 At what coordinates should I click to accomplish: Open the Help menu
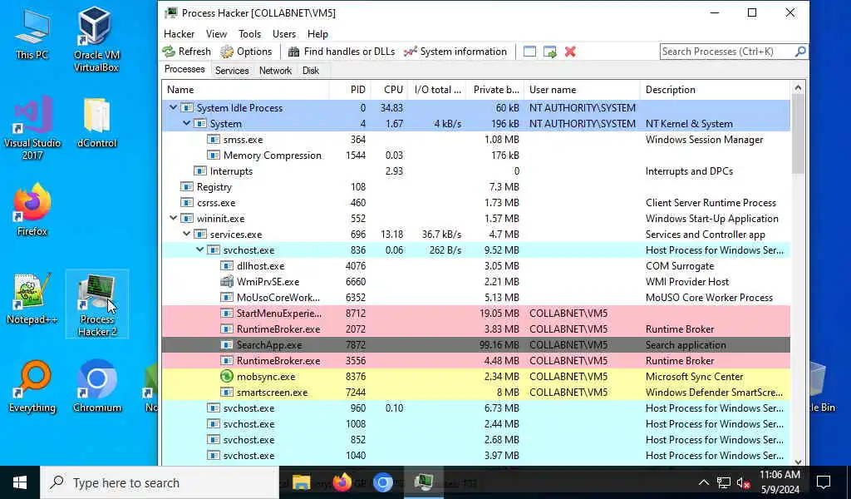[317, 33]
